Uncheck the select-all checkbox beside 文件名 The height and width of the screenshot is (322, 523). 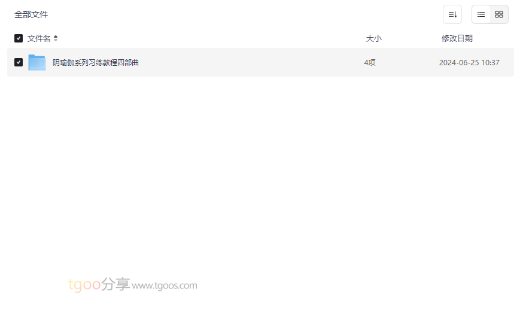[19, 38]
